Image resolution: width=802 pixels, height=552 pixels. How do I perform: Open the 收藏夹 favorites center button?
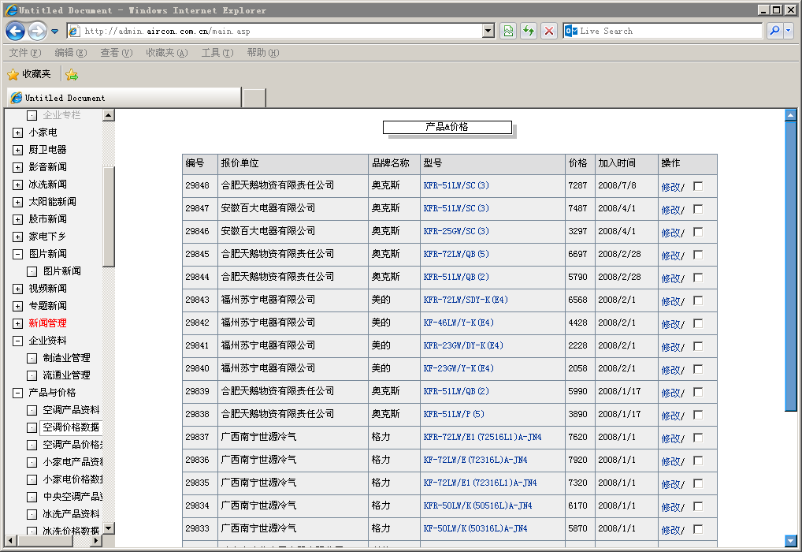[x=29, y=74]
